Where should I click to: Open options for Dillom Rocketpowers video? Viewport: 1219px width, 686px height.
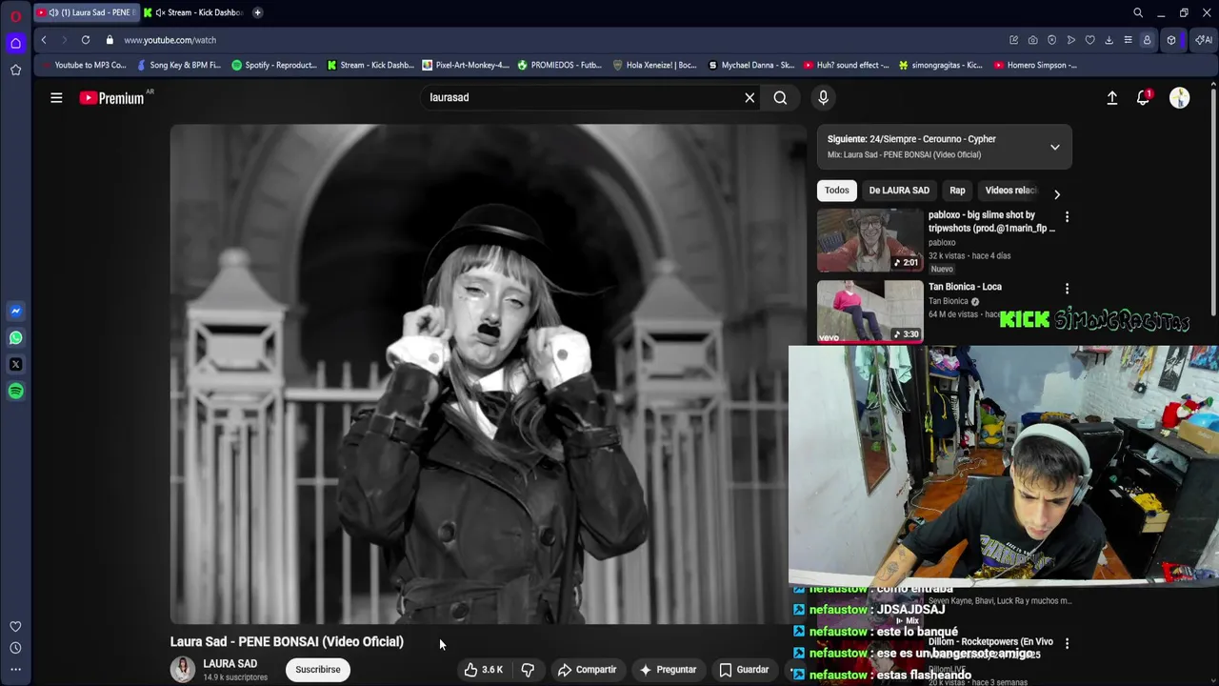coord(1067,644)
